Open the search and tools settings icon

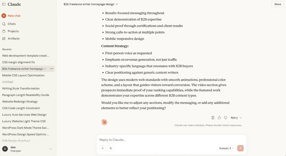pos(111,148)
